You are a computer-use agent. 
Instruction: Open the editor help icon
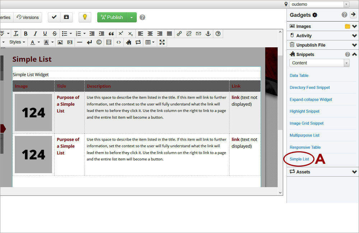point(218,34)
